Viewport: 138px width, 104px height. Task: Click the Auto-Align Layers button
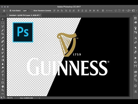pos(103,10)
